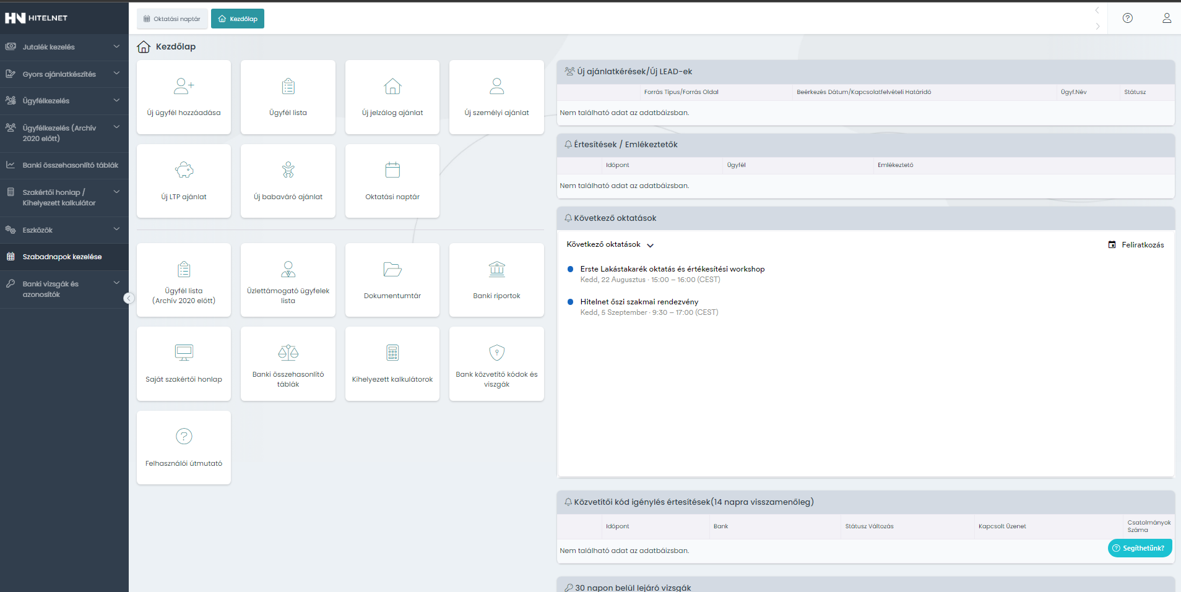Image resolution: width=1181 pixels, height=592 pixels.
Task: Sort by Emlékeztető column header
Action: tap(895, 165)
